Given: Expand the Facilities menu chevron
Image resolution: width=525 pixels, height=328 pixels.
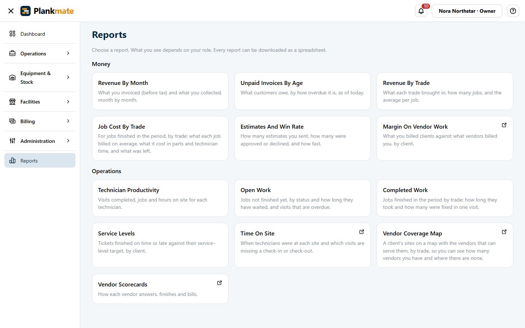Looking at the screenshot, I should [x=68, y=101].
